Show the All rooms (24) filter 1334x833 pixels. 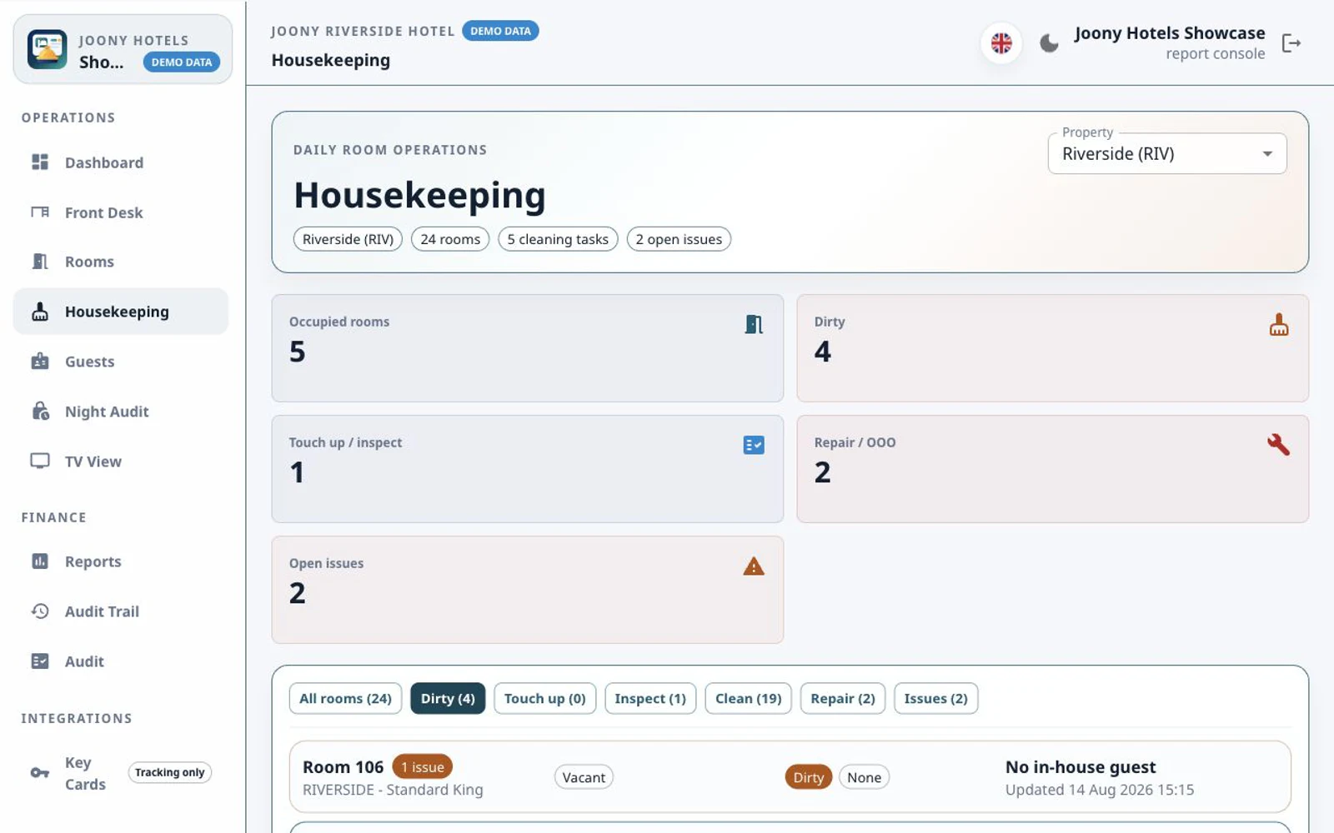(x=345, y=698)
